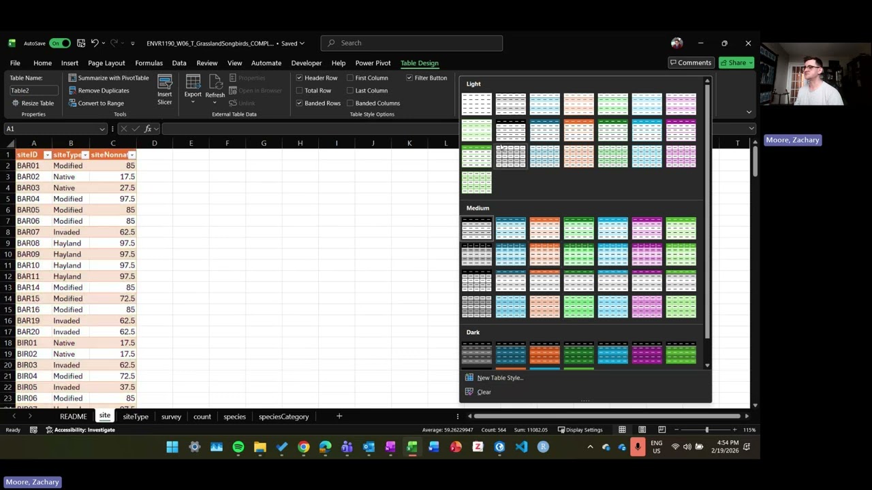
Task: Uncheck the Filter Button checkbox
Action: coord(409,78)
